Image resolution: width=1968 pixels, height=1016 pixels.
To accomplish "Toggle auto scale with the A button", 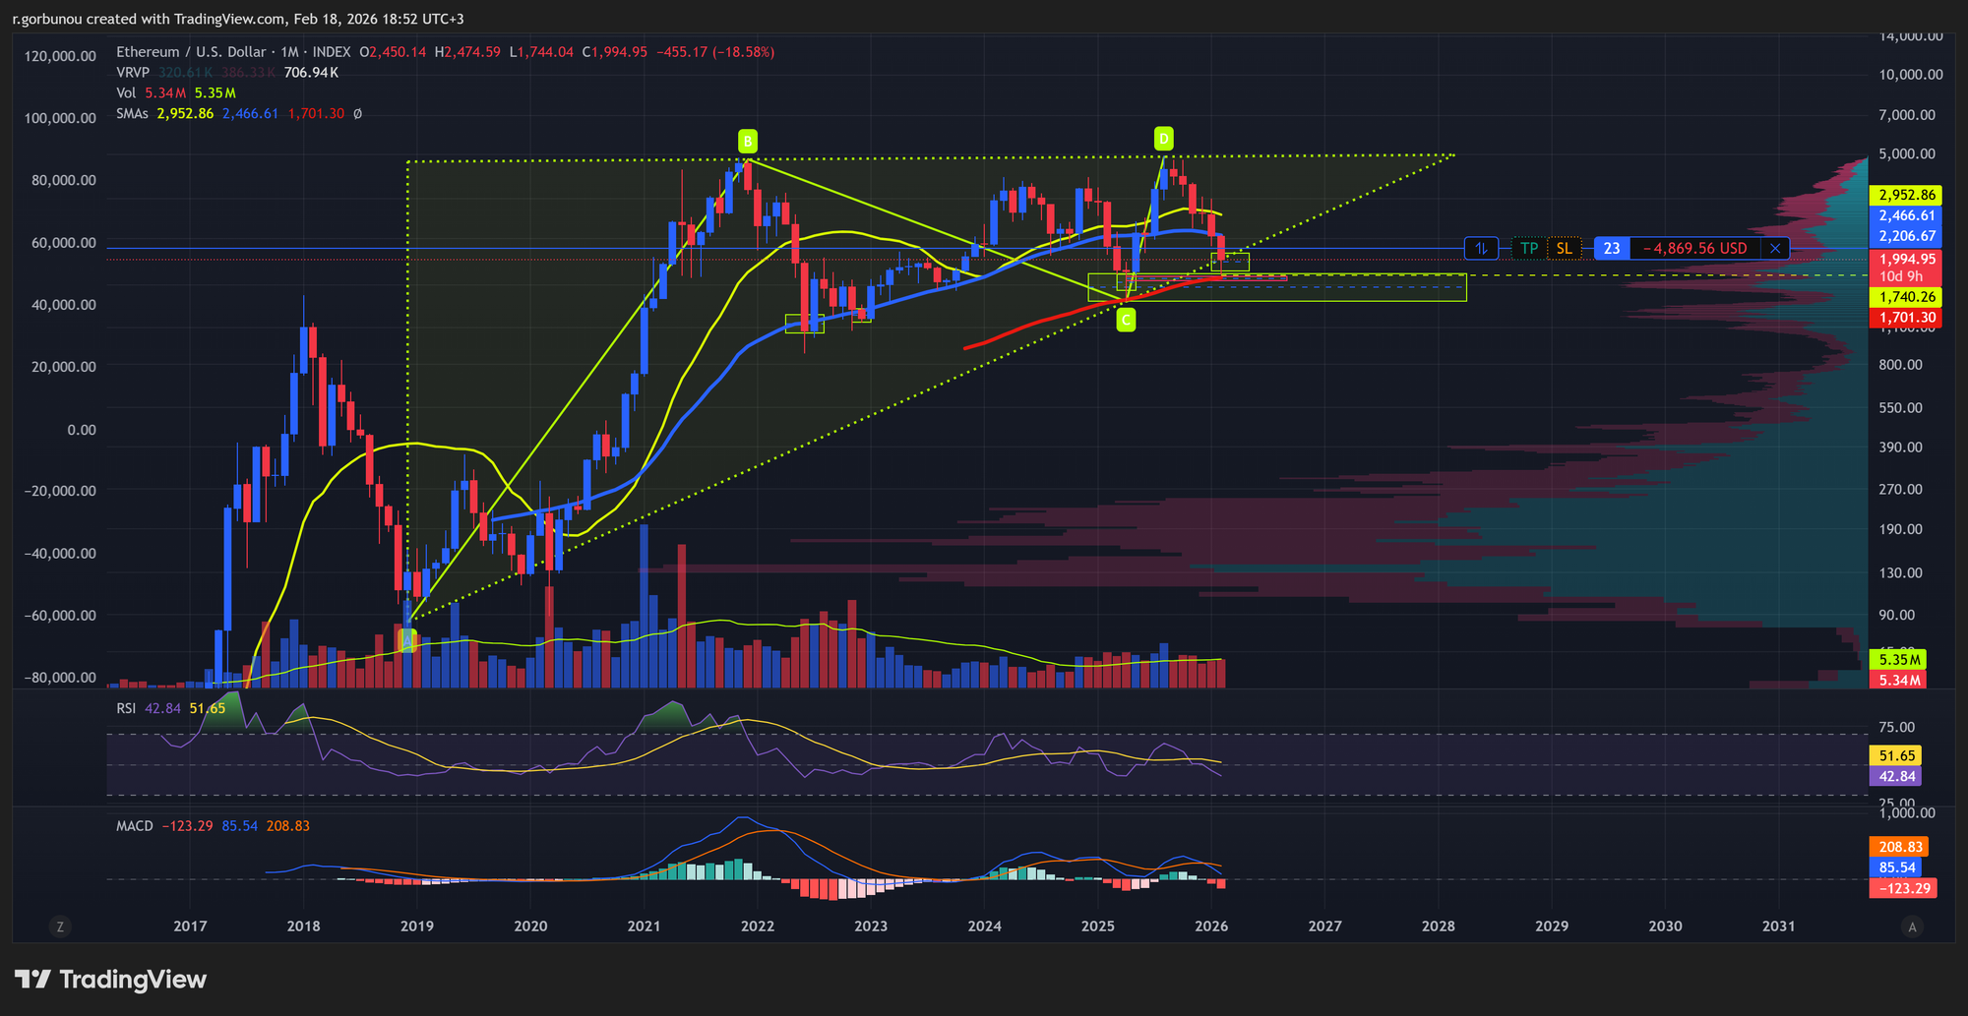I will 1912,926.
